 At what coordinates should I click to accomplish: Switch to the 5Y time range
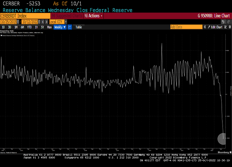(42, 27)
